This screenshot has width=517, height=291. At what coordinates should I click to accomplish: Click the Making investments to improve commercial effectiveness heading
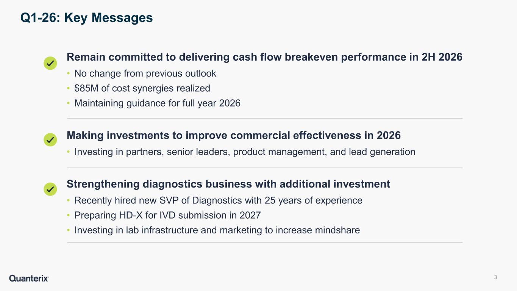[x=234, y=135]
